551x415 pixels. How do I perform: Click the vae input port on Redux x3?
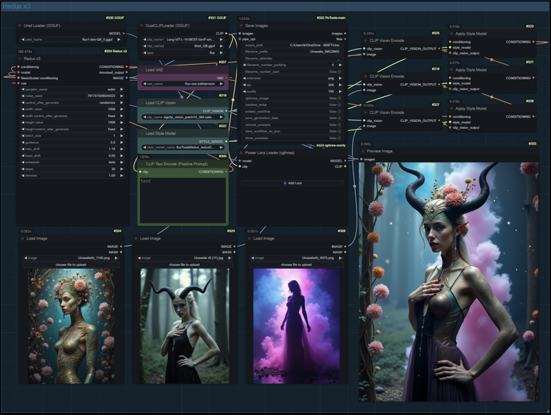click(19, 83)
